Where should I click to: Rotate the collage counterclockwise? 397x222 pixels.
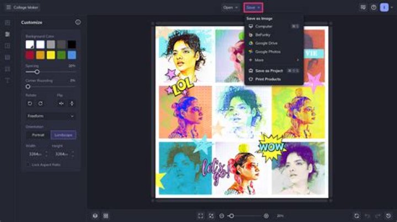pos(30,103)
